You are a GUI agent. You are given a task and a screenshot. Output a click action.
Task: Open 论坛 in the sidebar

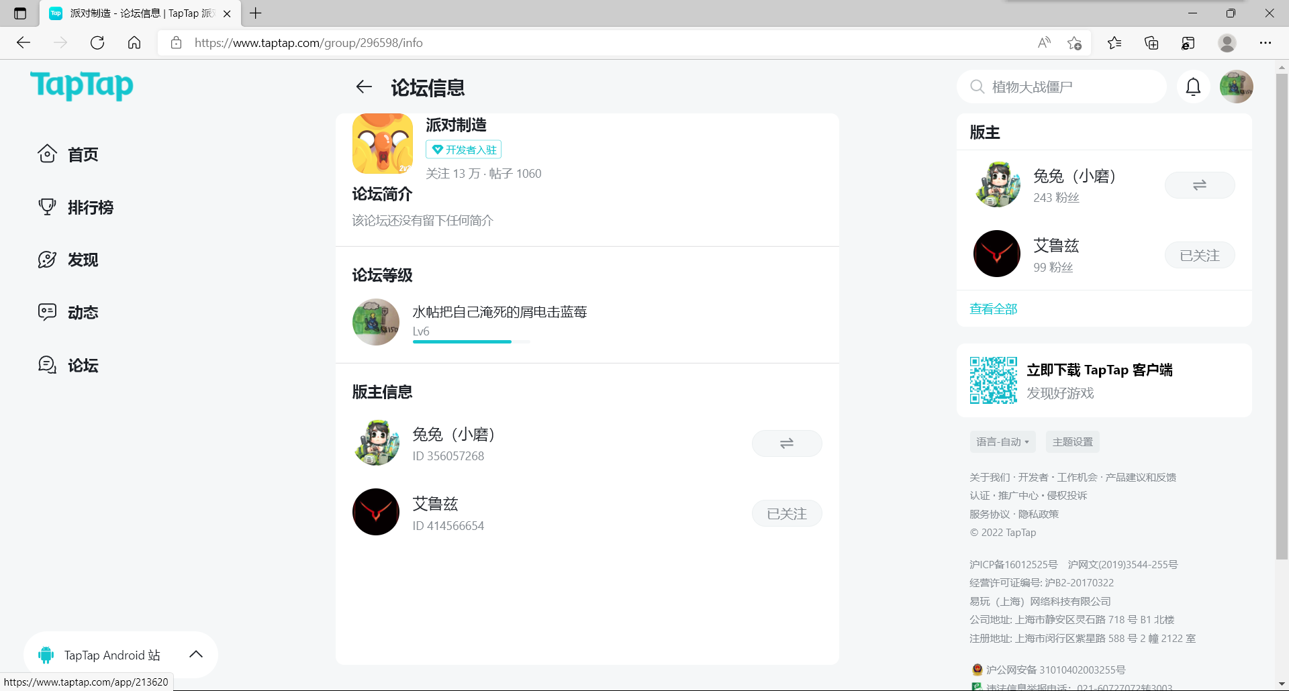click(x=68, y=366)
